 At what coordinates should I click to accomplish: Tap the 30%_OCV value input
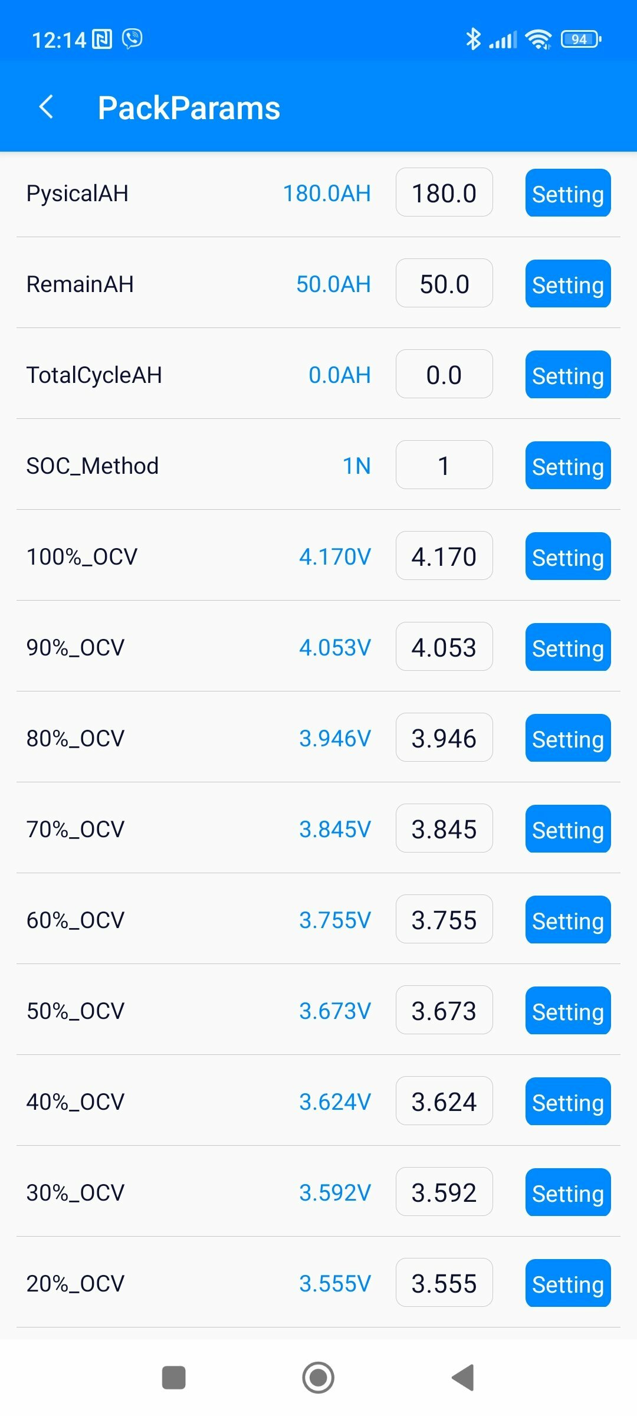tap(444, 1192)
